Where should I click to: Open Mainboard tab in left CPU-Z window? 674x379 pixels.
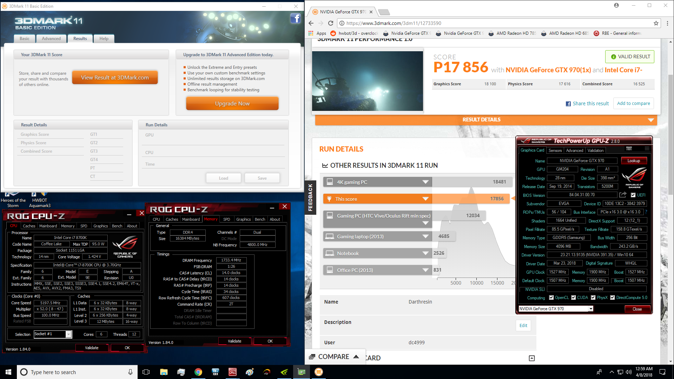[48, 226]
